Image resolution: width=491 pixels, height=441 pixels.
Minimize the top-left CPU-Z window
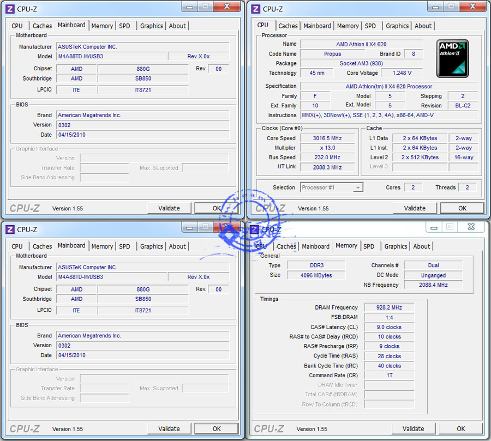coord(190,7)
